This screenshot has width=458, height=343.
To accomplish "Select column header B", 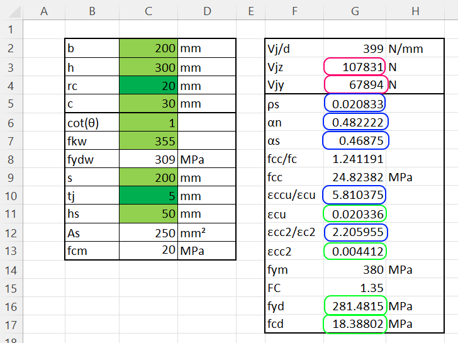I will [92, 11].
